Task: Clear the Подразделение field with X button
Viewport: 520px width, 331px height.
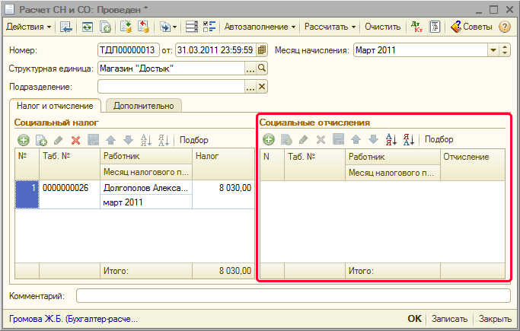Action: point(263,87)
